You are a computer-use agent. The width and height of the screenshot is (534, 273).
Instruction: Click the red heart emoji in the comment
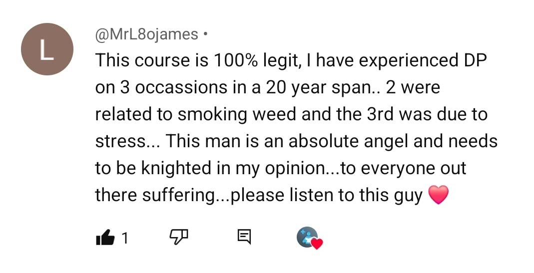point(439,195)
